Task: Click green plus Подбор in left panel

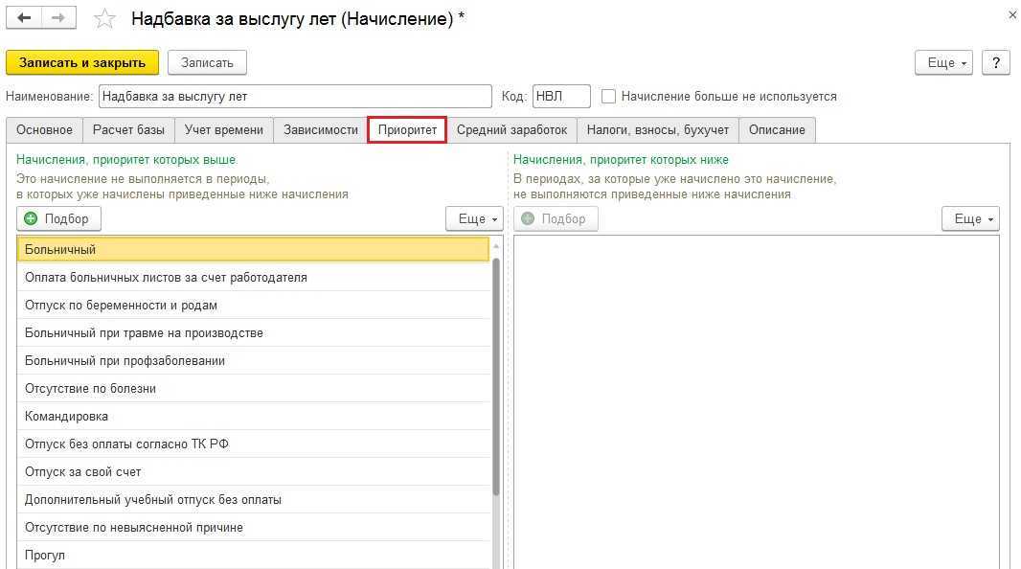Action: tap(58, 218)
